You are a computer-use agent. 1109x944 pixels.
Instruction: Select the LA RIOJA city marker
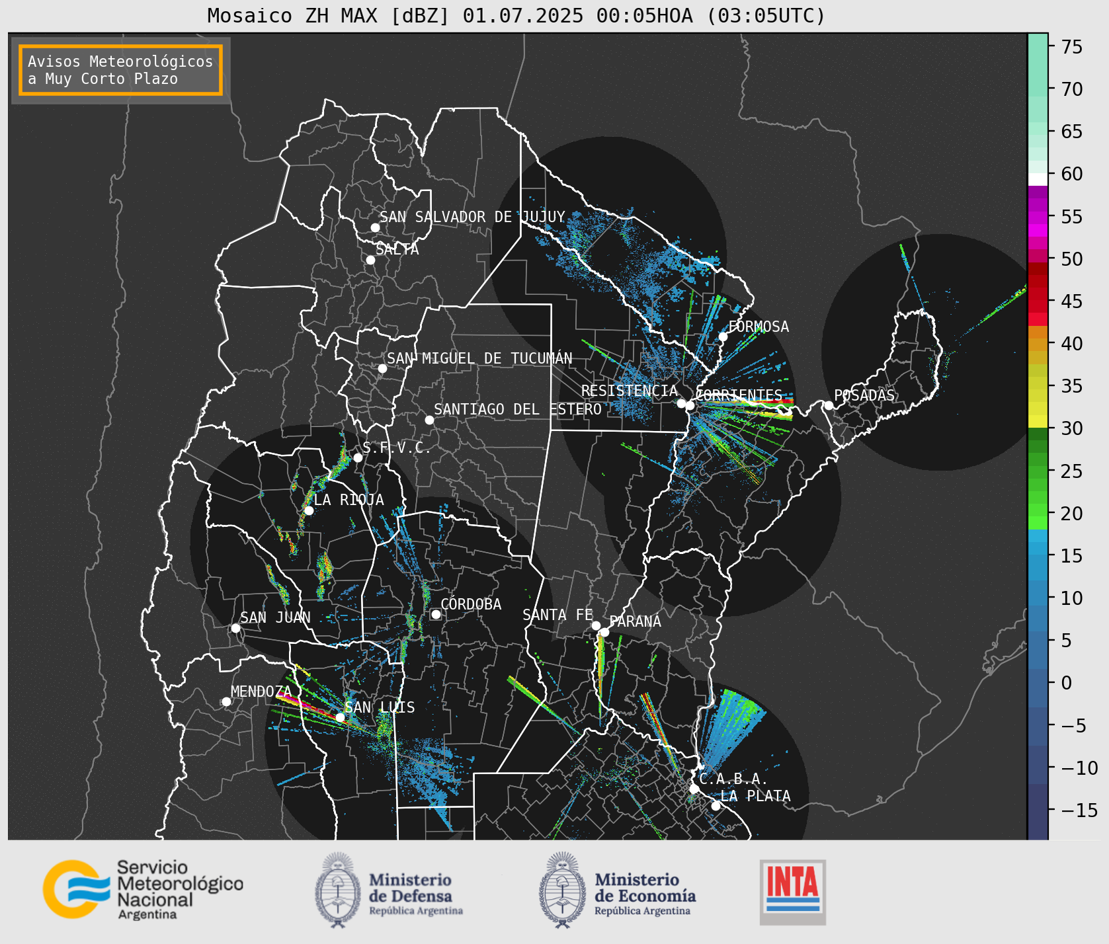pos(309,510)
